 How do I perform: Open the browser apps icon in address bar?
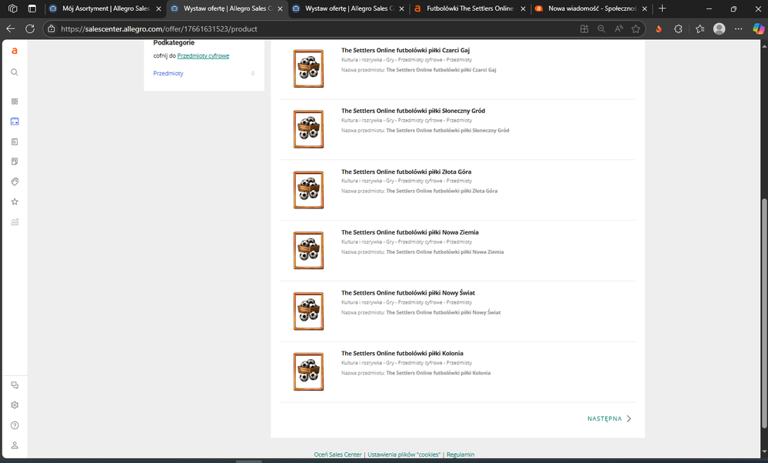(x=584, y=29)
